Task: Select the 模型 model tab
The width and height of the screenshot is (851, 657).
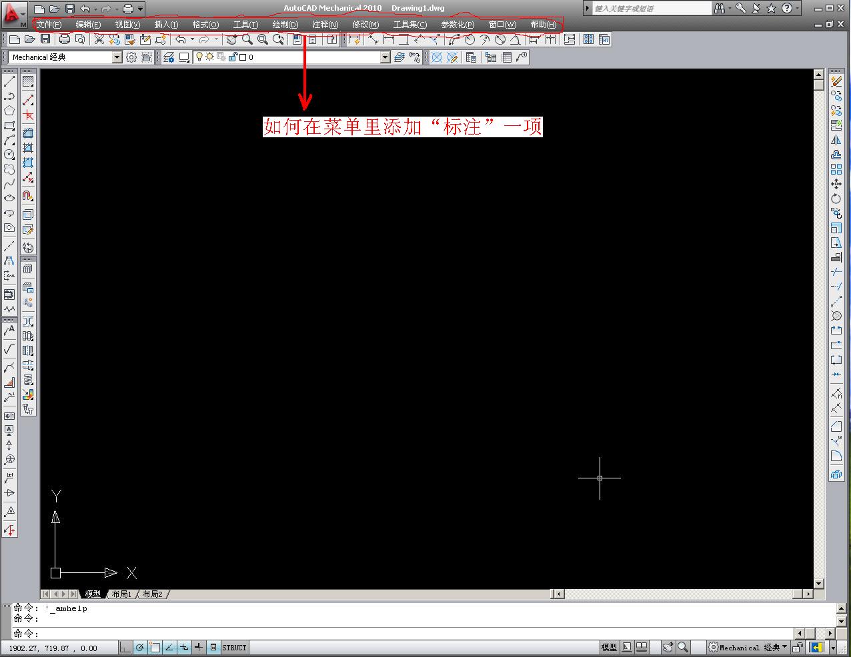Action: [x=93, y=594]
